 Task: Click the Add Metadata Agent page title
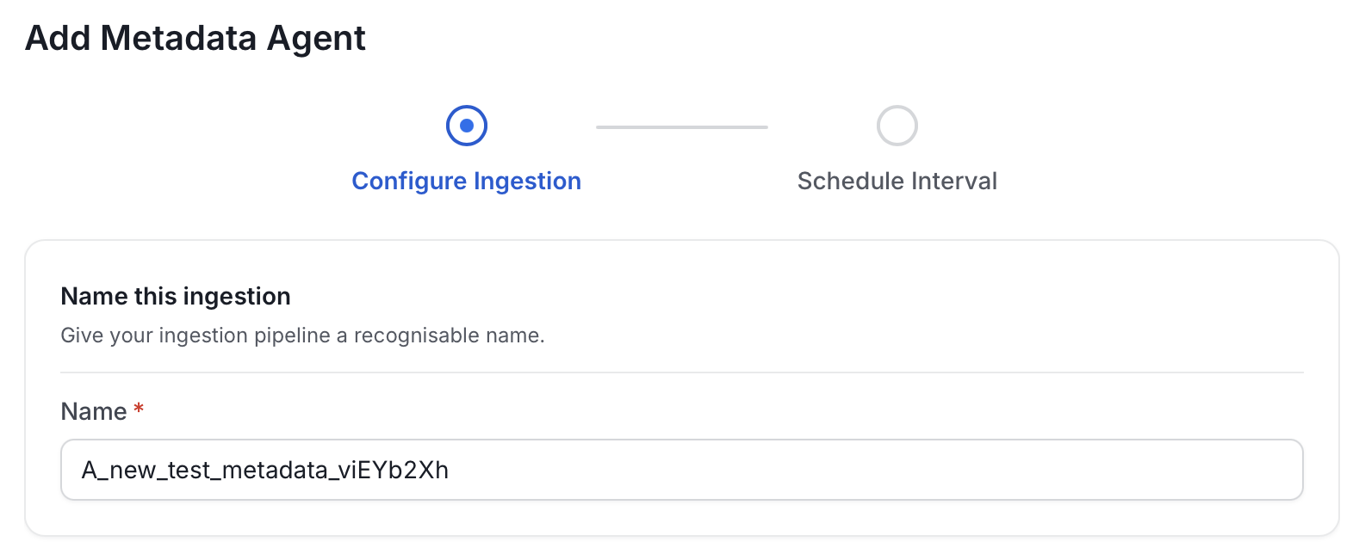pos(195,38)
